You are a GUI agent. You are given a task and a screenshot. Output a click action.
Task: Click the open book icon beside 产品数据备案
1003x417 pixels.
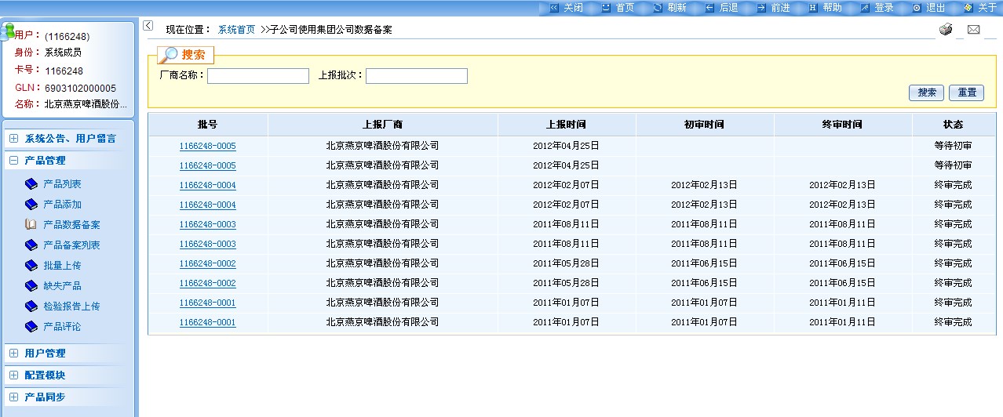point(31,225)
